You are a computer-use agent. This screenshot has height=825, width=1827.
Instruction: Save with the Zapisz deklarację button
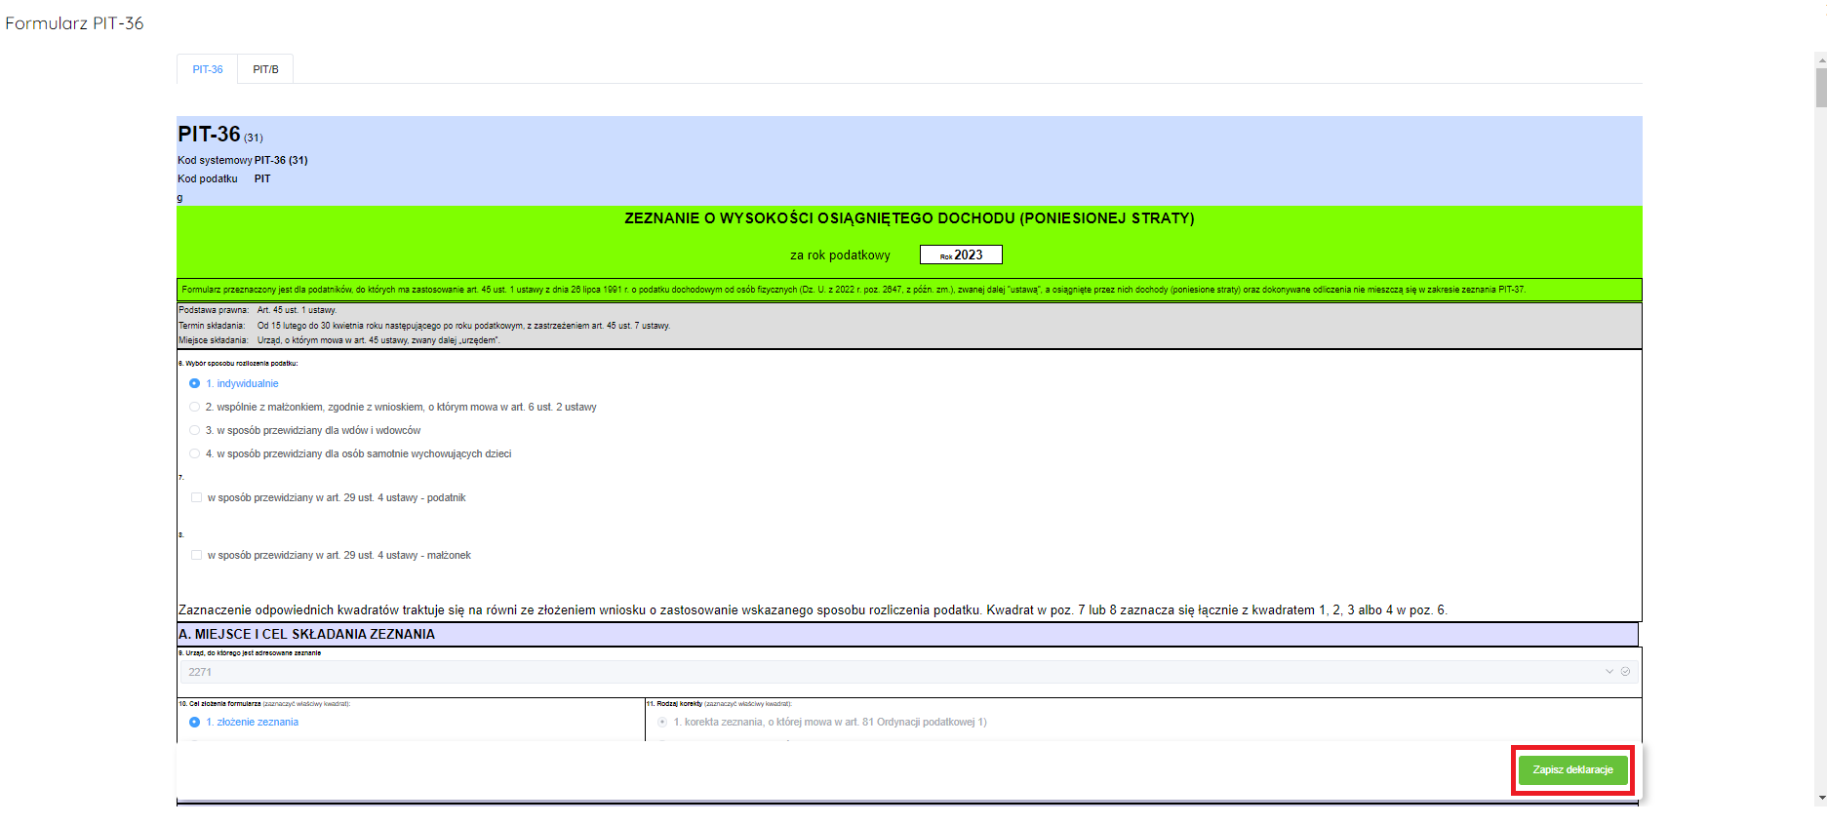1572,769
